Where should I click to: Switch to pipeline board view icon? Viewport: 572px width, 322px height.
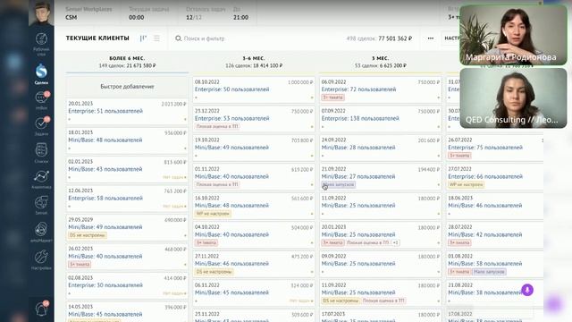143,38
